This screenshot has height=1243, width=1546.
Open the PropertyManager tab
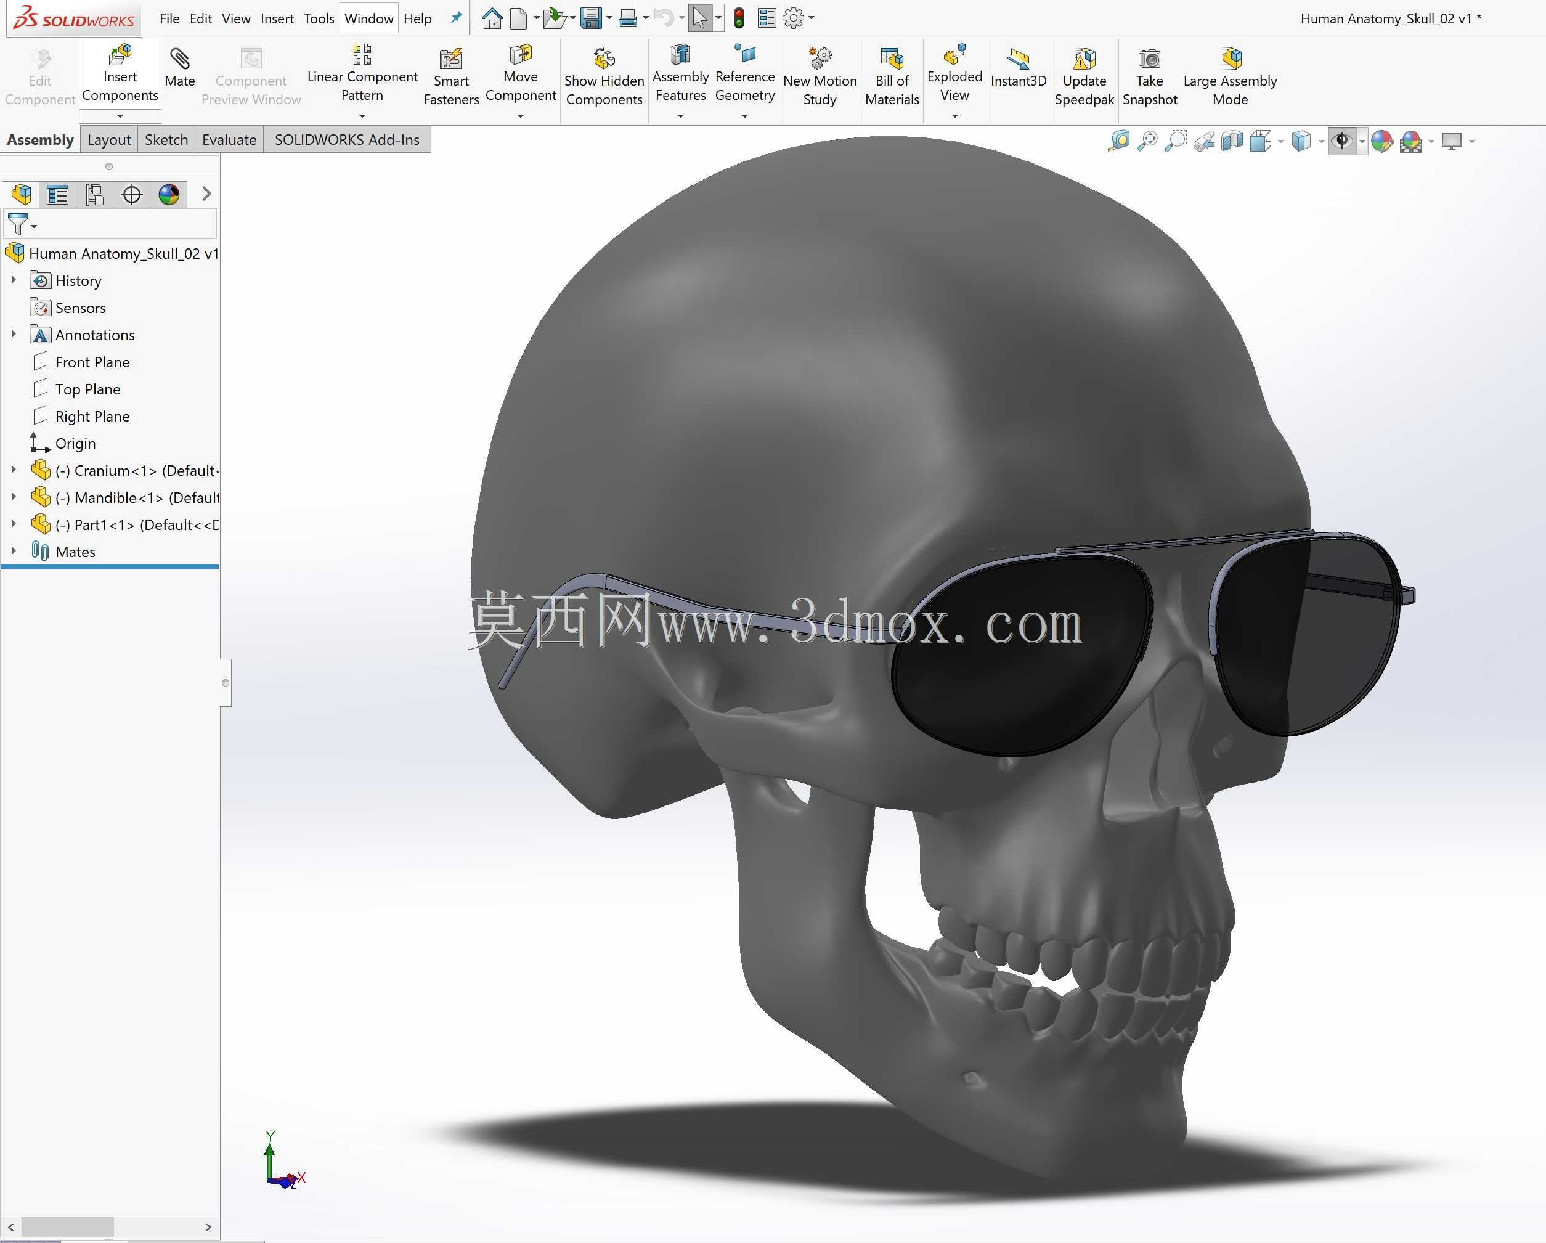(57, 194)
